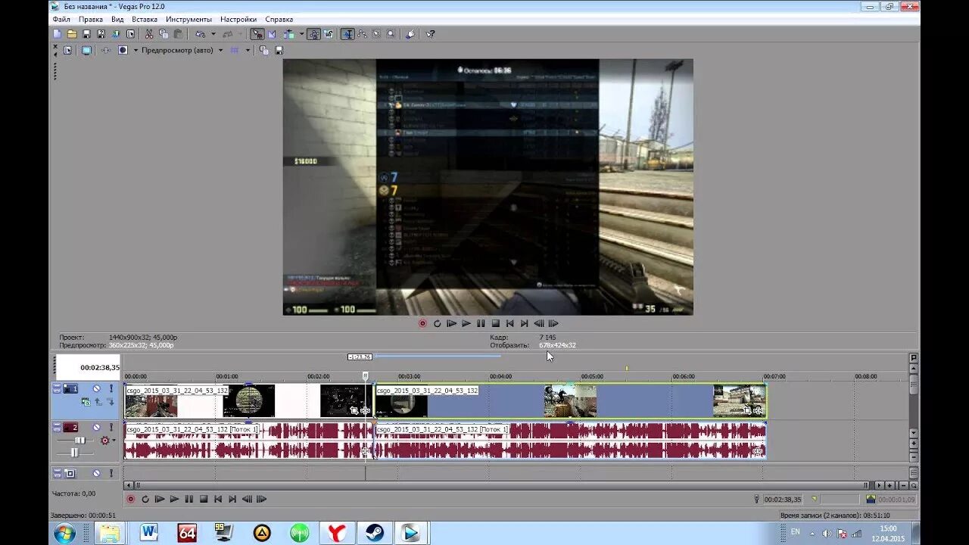
Task: Create a new project from the toolbar
Action: [x=57, y=34]
